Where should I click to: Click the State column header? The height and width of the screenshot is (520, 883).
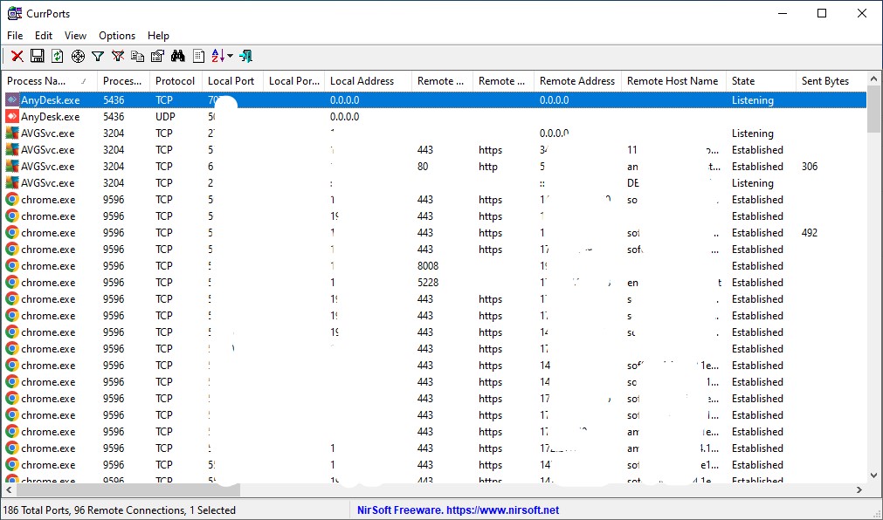click(x=761, y=81)
